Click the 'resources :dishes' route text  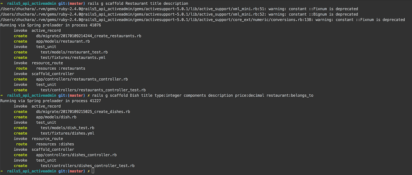pyautogui.click(x=55, y=144)
